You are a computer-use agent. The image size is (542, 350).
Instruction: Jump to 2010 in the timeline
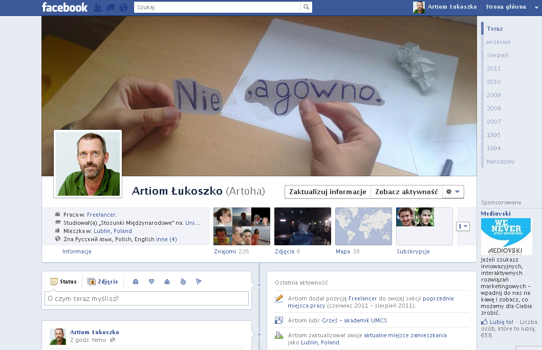(493, 82)
